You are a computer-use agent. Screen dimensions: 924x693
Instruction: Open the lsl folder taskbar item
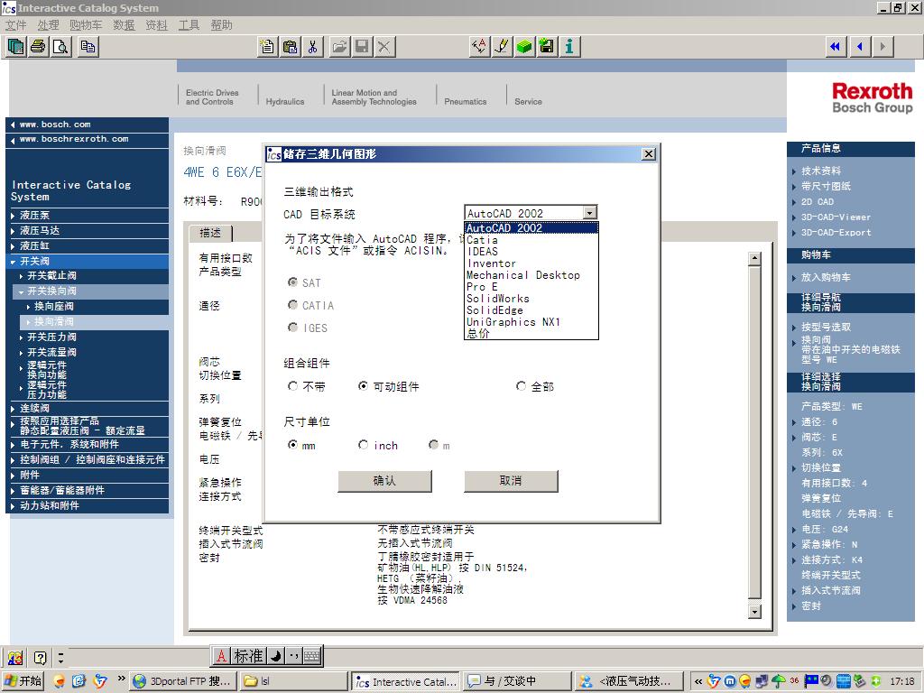coord(293,681)
